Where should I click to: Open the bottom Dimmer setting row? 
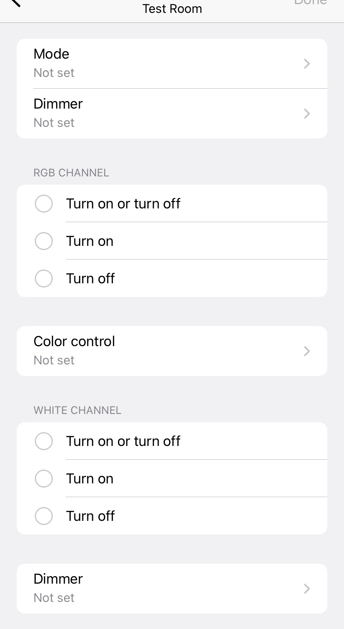pos(166,588)
